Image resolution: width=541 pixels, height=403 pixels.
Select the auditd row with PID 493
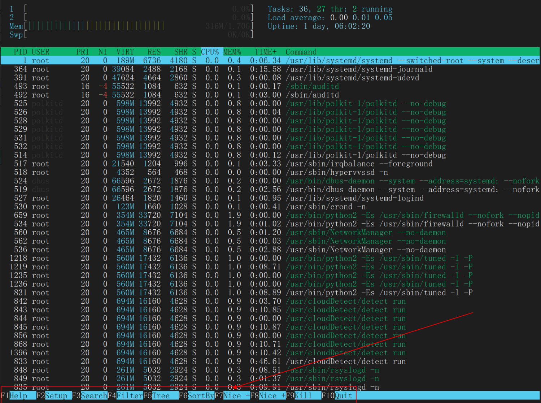tap(270, 86)
